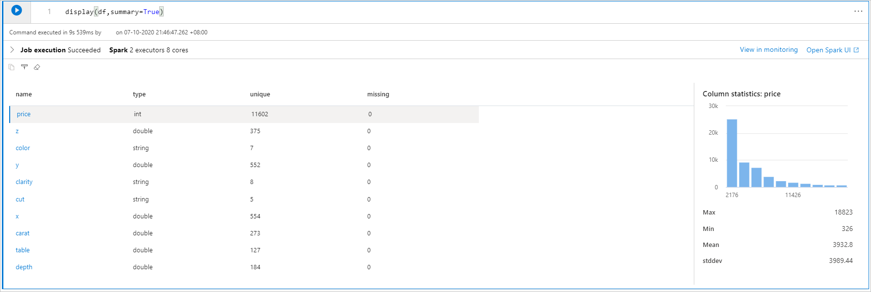The image size is (871, 292).
Task: Click the Max value 18823
Action: [843, 213]
